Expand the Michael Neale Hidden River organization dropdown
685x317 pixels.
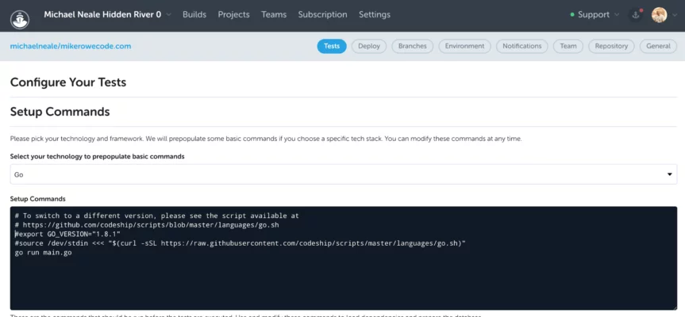[107, 14]
